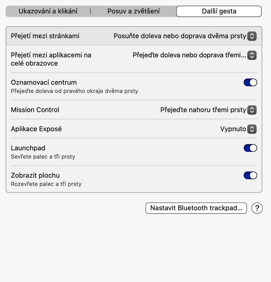Open dropdown showing 'Přejeďte nahoru třemi prsty'

(203, 110)
